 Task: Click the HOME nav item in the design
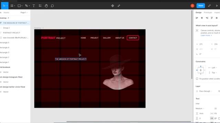83,38
